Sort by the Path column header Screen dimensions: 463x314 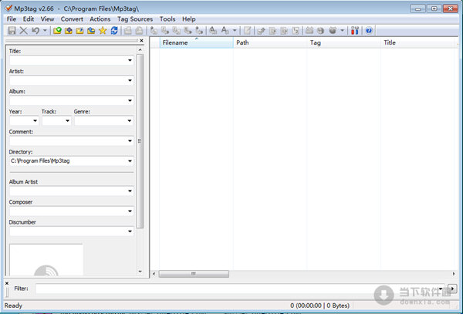coord(270,42)
